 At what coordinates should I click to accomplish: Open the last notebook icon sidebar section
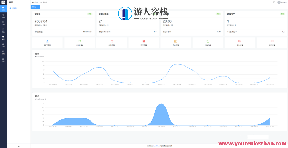click(3, 60)
